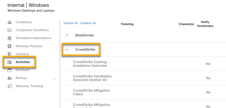Click the Activities list icon
Viewport: 226px width, 108px height.
(x=10, y=62)
